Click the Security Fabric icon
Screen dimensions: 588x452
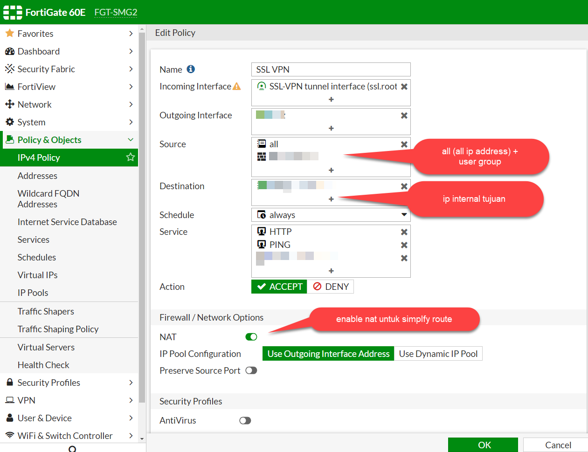point(9,69)
